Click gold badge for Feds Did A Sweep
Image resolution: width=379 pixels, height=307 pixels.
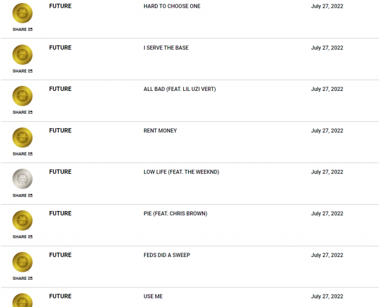tap(23, 262)
